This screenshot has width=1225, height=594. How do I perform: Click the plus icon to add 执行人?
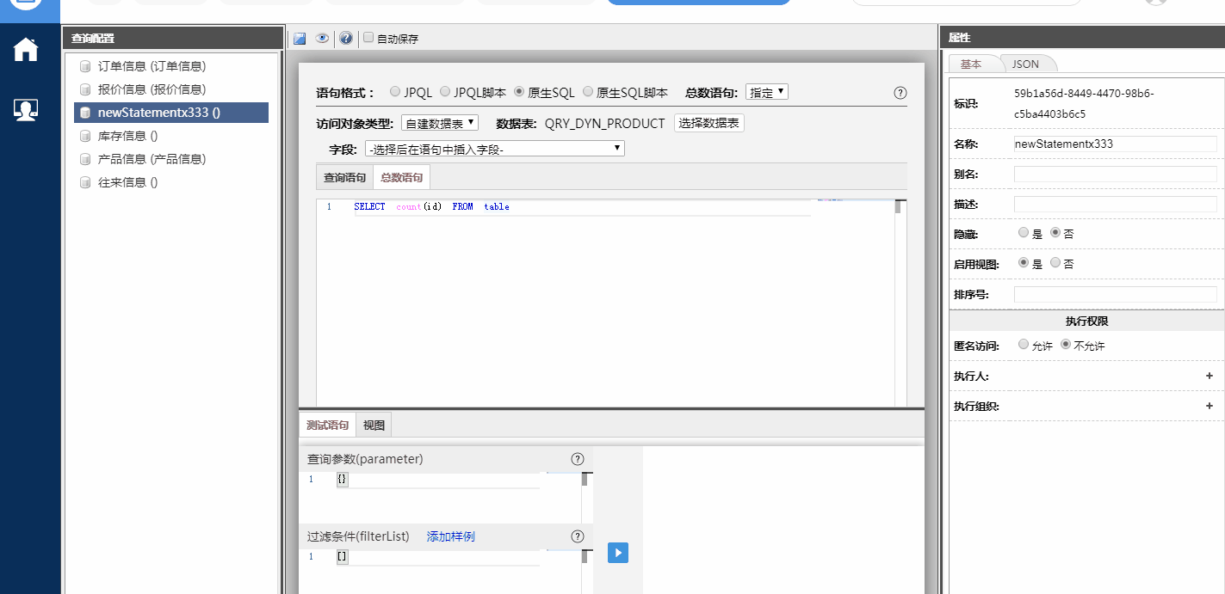point(1209,376)
